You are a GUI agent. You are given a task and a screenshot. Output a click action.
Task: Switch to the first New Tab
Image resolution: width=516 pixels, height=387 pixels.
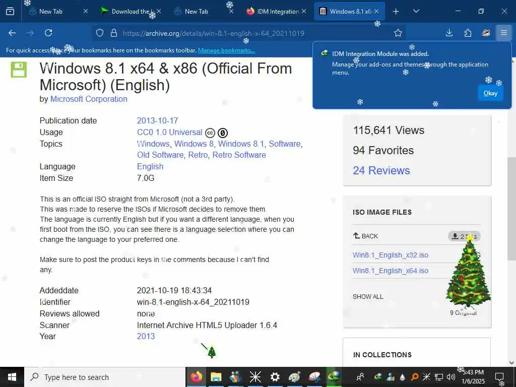point(51,12)
